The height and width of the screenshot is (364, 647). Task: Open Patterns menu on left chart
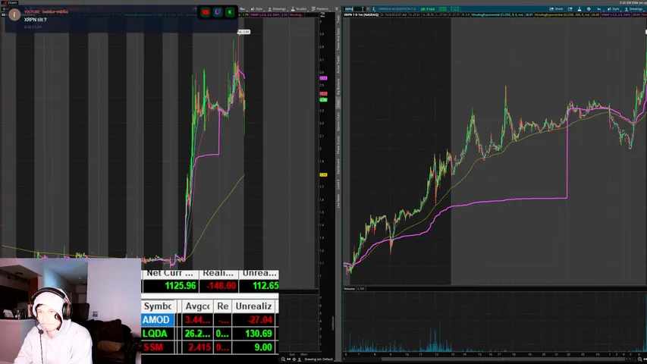point(320,8)
